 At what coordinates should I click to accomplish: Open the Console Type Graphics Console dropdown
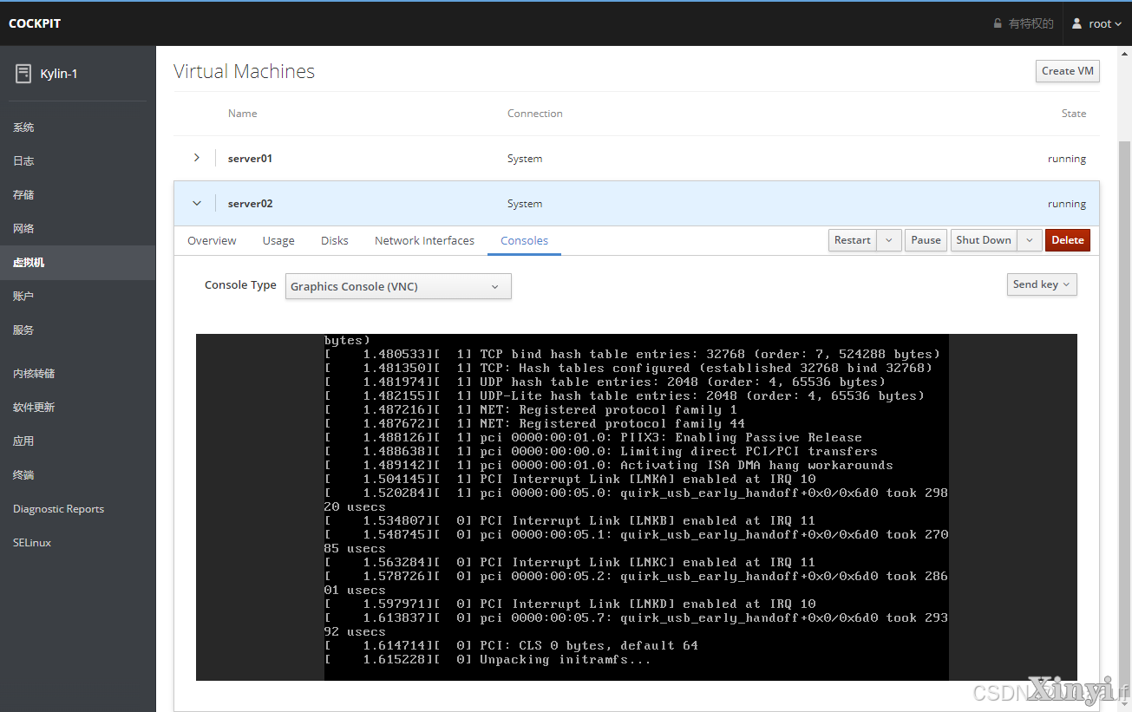[398, 286]
